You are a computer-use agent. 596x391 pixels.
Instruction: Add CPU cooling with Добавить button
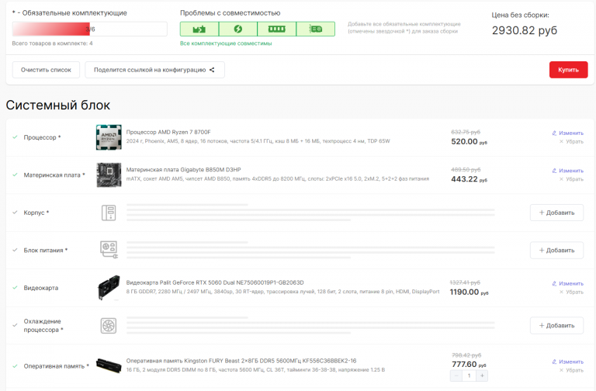pyautogui.click(x=556, y=325)
